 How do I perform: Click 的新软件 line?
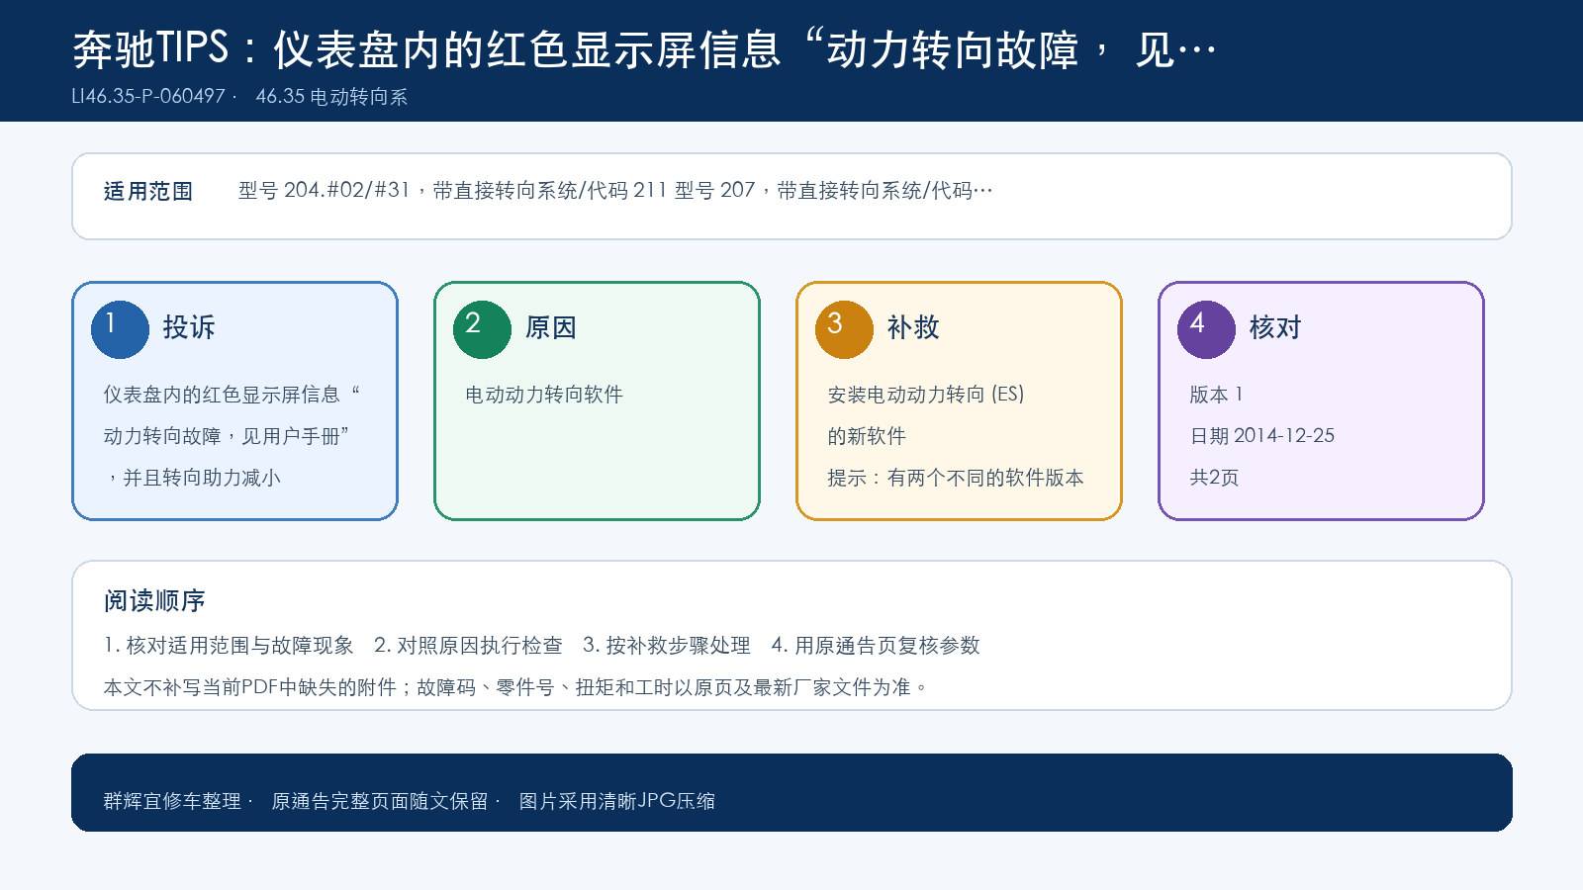pyautogui.click(x=867, y=436)
